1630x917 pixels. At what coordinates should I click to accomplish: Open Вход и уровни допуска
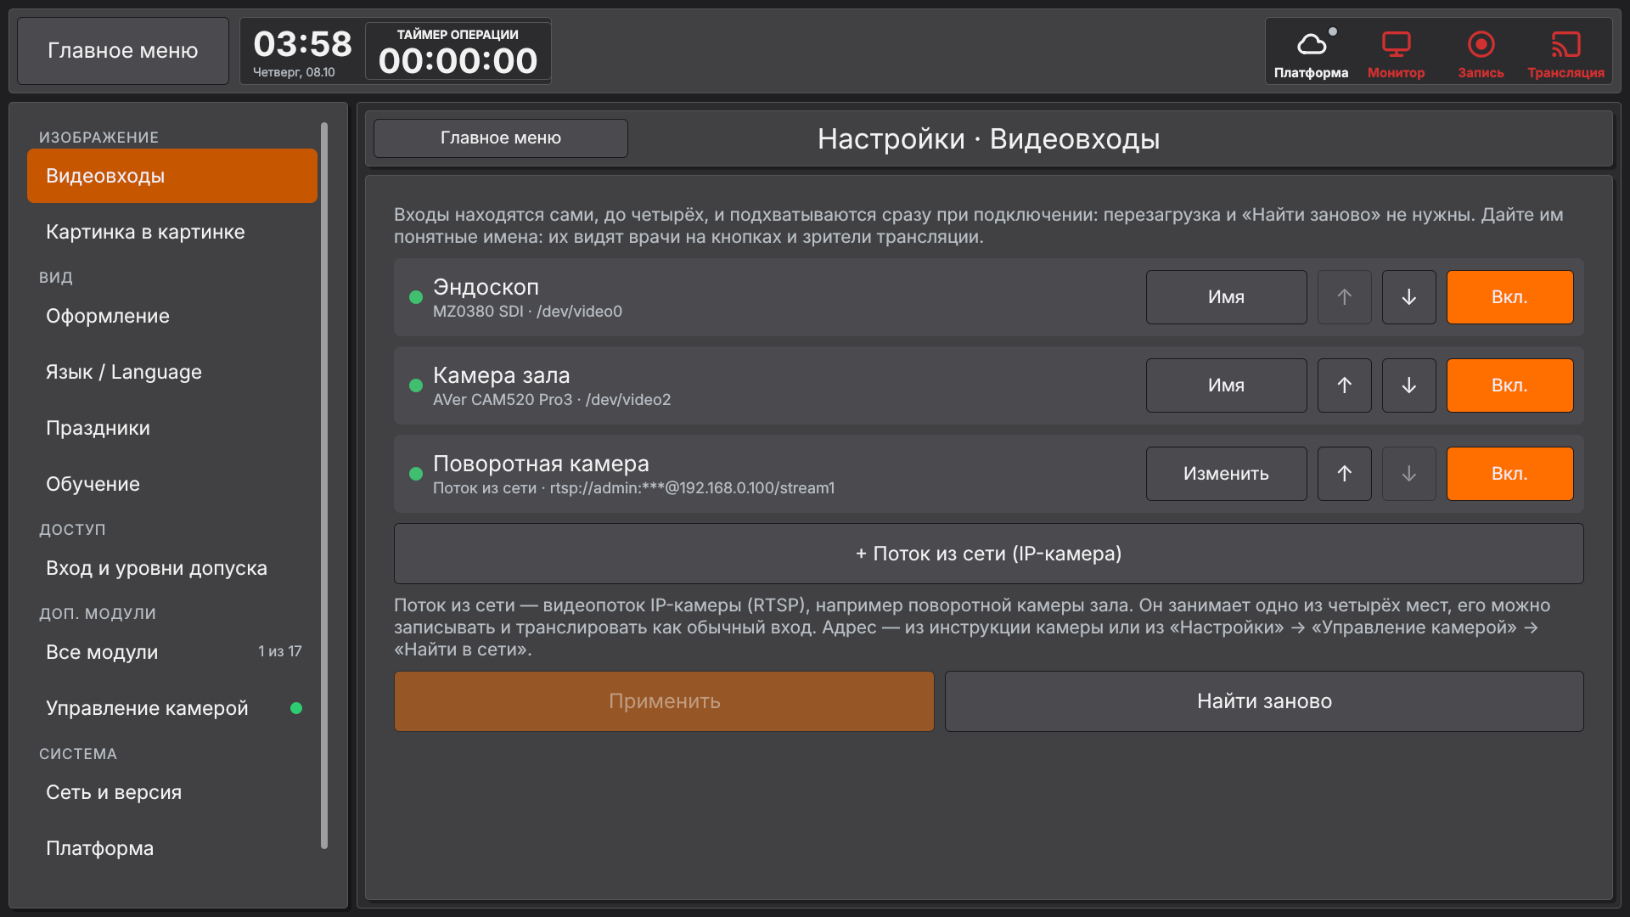pyautogui.click(x=172, y=568)
